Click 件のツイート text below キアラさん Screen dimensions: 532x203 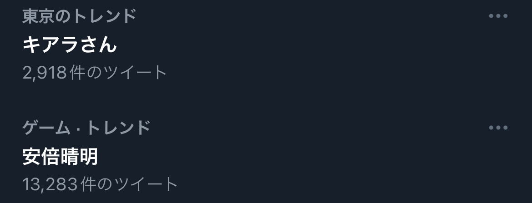click(x=119, y=72)
